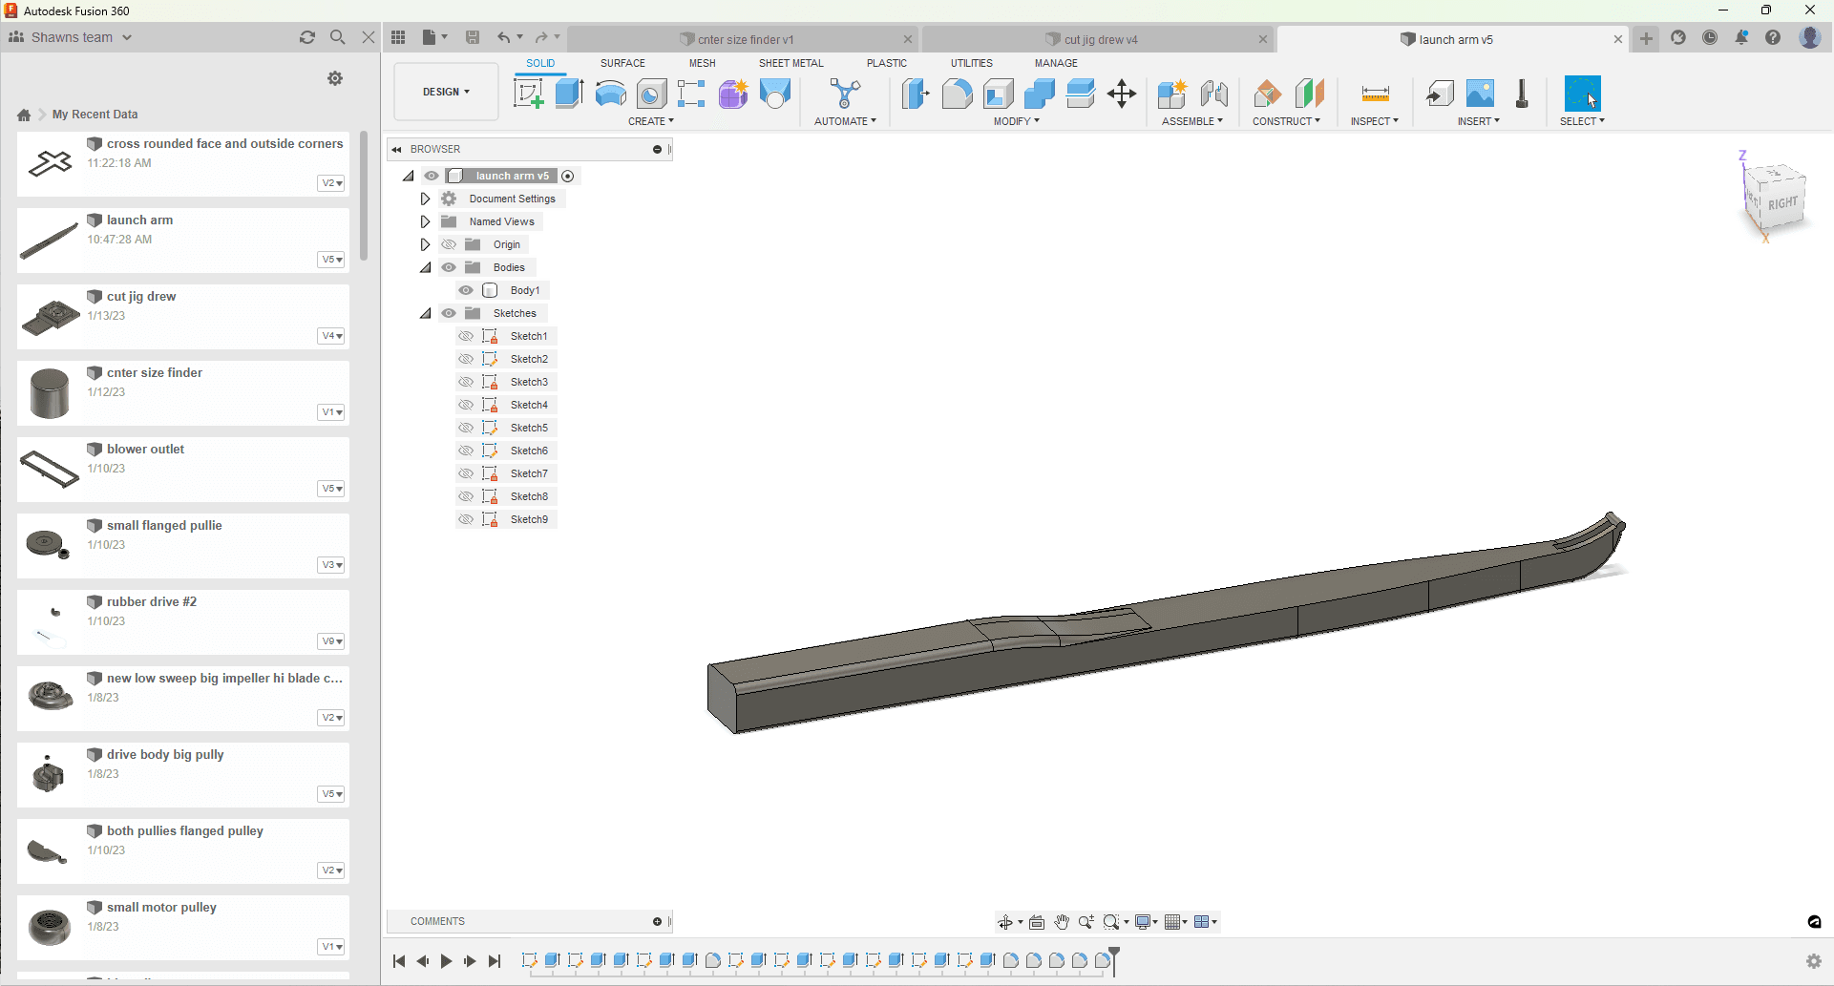The image size is (1834, 986).
Task: Click the ViewCube RIGHT face
Action: pos(1781,202)
